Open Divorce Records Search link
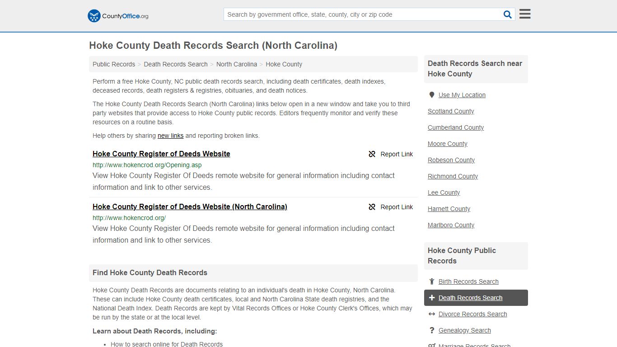 click(x=472, y=314)
